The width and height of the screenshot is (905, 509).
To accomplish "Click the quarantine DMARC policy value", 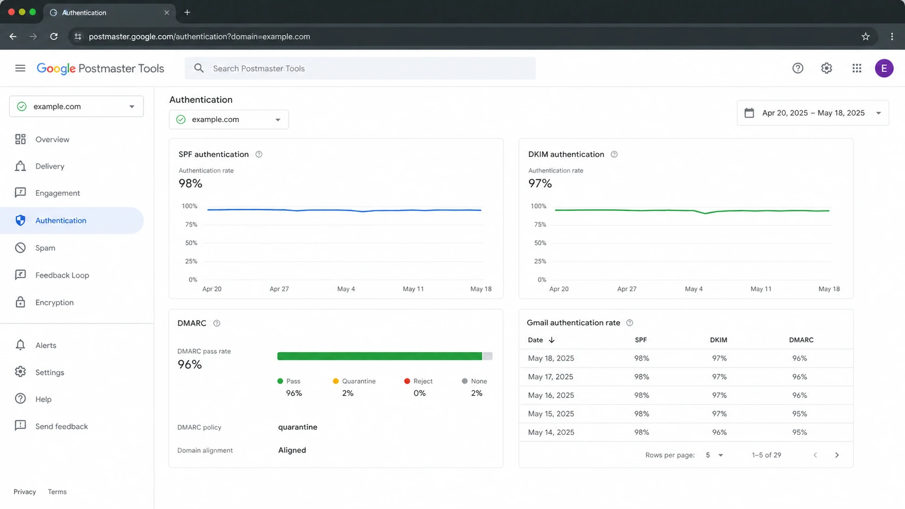I will (x=298, y=427).
